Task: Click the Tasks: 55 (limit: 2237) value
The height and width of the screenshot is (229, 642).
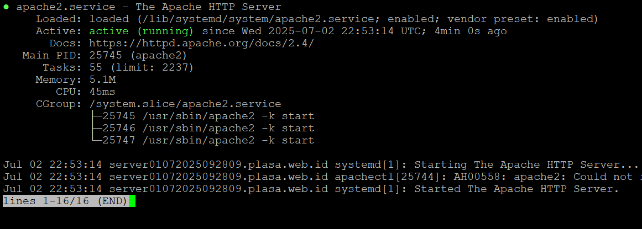Action: [141, 67]
